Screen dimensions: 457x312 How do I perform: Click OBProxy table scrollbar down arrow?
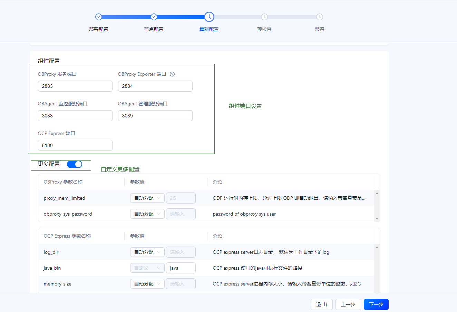click(377, 219)
